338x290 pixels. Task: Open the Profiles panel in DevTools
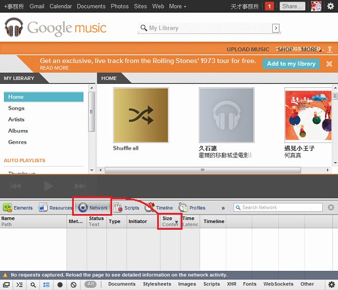coord(192,208)
